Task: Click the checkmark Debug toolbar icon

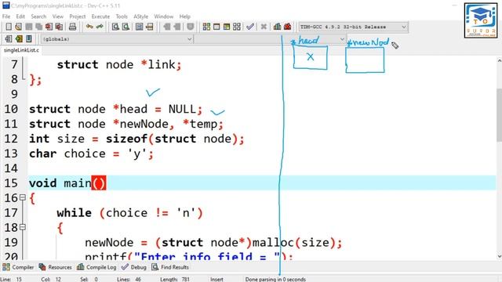Action: tap(250, 27)
